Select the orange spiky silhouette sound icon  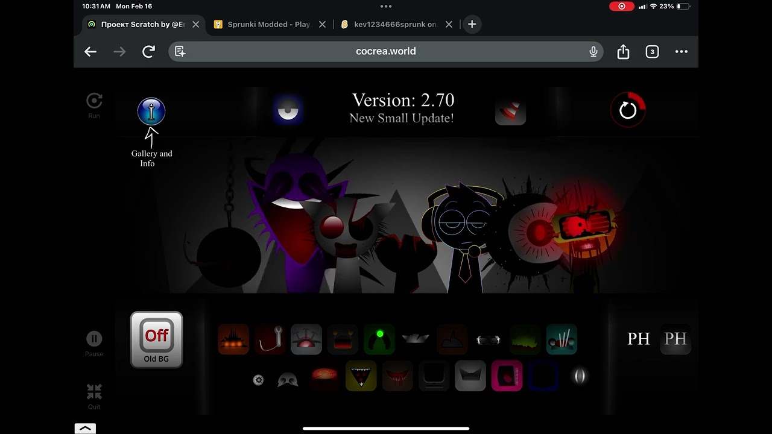[233, 339]
